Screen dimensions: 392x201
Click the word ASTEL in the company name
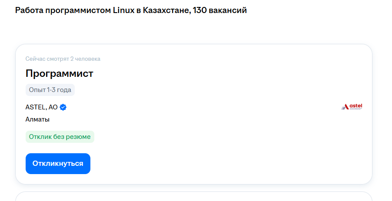coord(36,107)
